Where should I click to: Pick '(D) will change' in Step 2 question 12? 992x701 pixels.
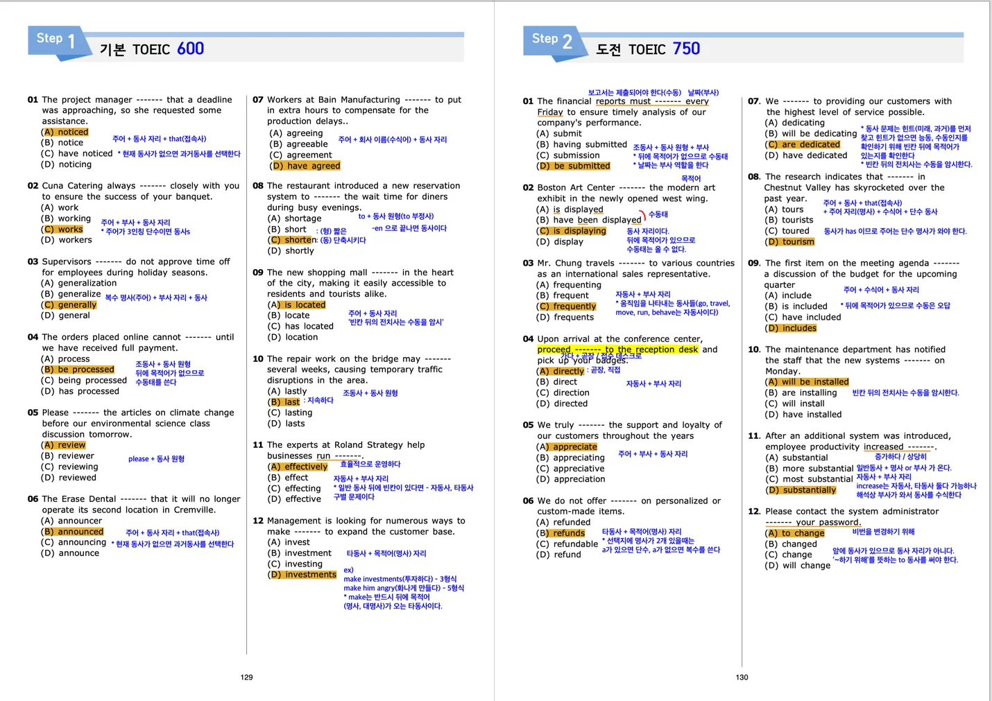coord(797,566)
